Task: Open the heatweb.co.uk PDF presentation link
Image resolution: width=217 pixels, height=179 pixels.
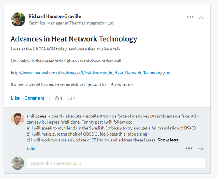Action: 91,73
